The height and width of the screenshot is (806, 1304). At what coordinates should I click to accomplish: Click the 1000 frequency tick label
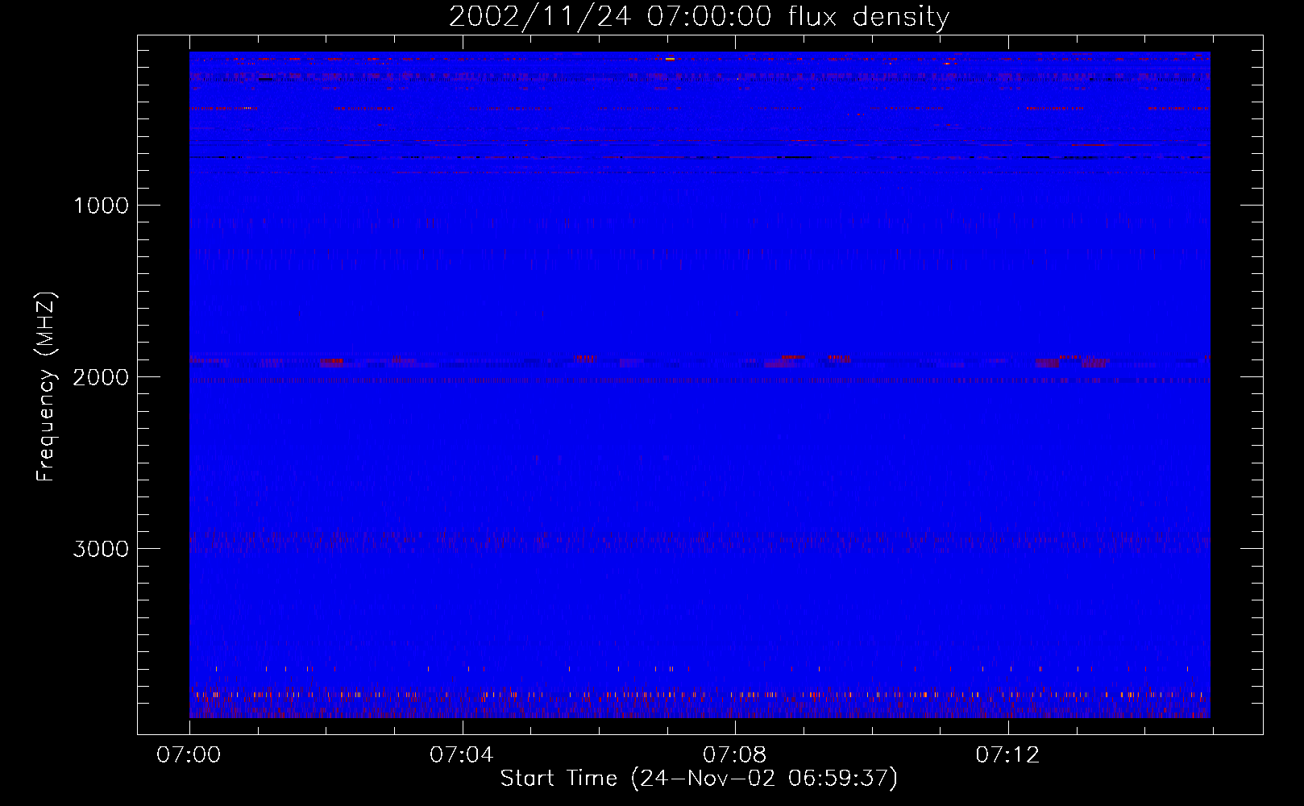[x=101, y=206]
